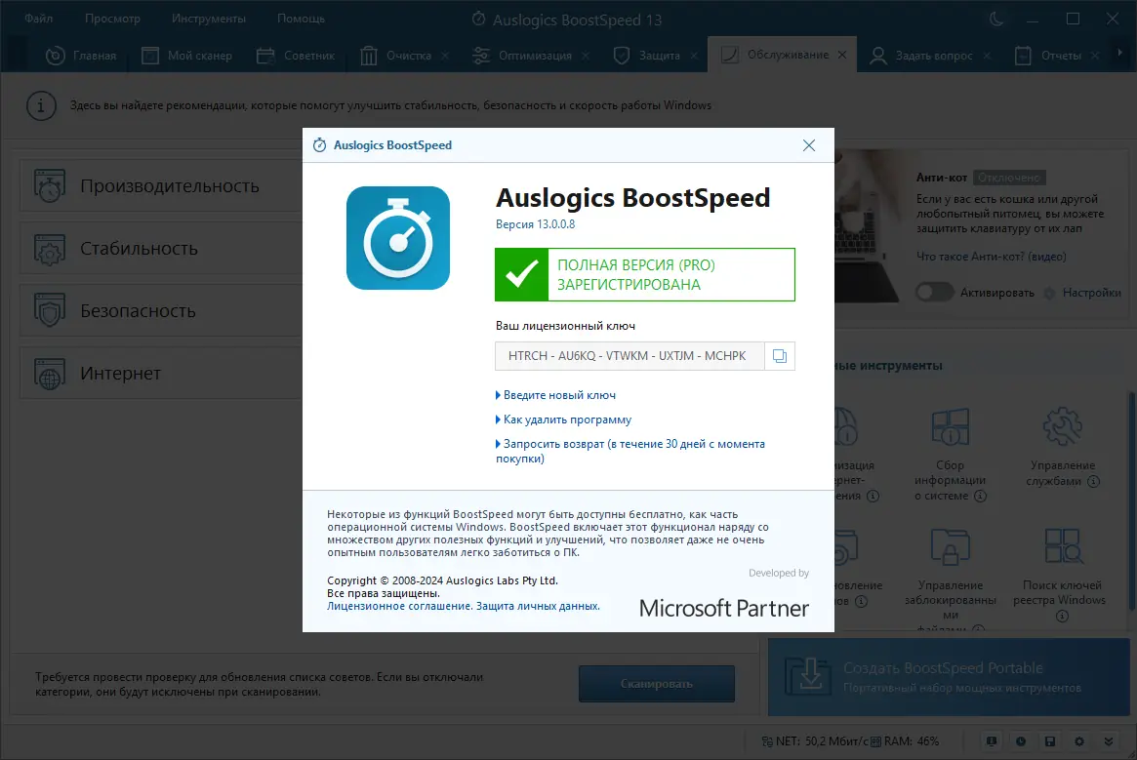Switch to the Защита tab
This screenshot has width=1137, height=760.
[x=647, y=55]
